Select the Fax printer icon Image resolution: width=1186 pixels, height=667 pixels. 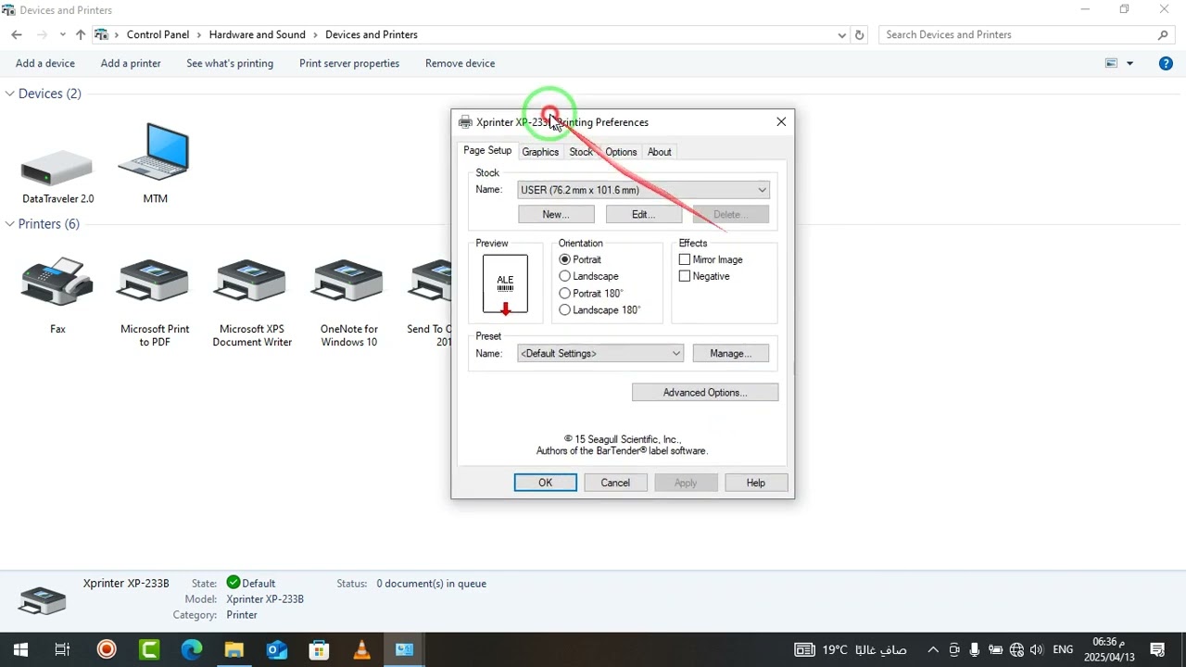[x=57, y=283]
